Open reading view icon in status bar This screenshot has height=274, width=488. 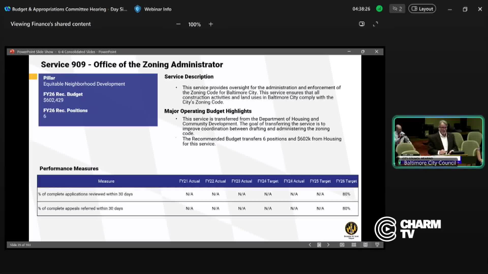(x=365, y=245)
